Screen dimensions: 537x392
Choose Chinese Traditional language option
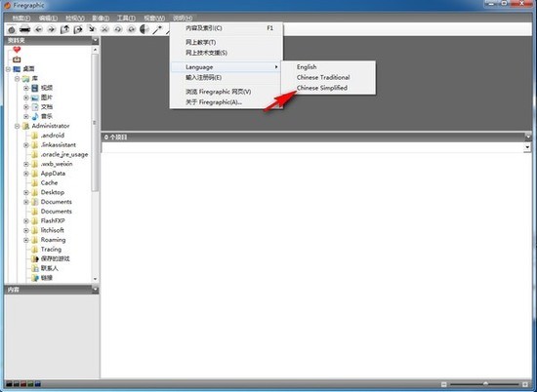point(323,77)
